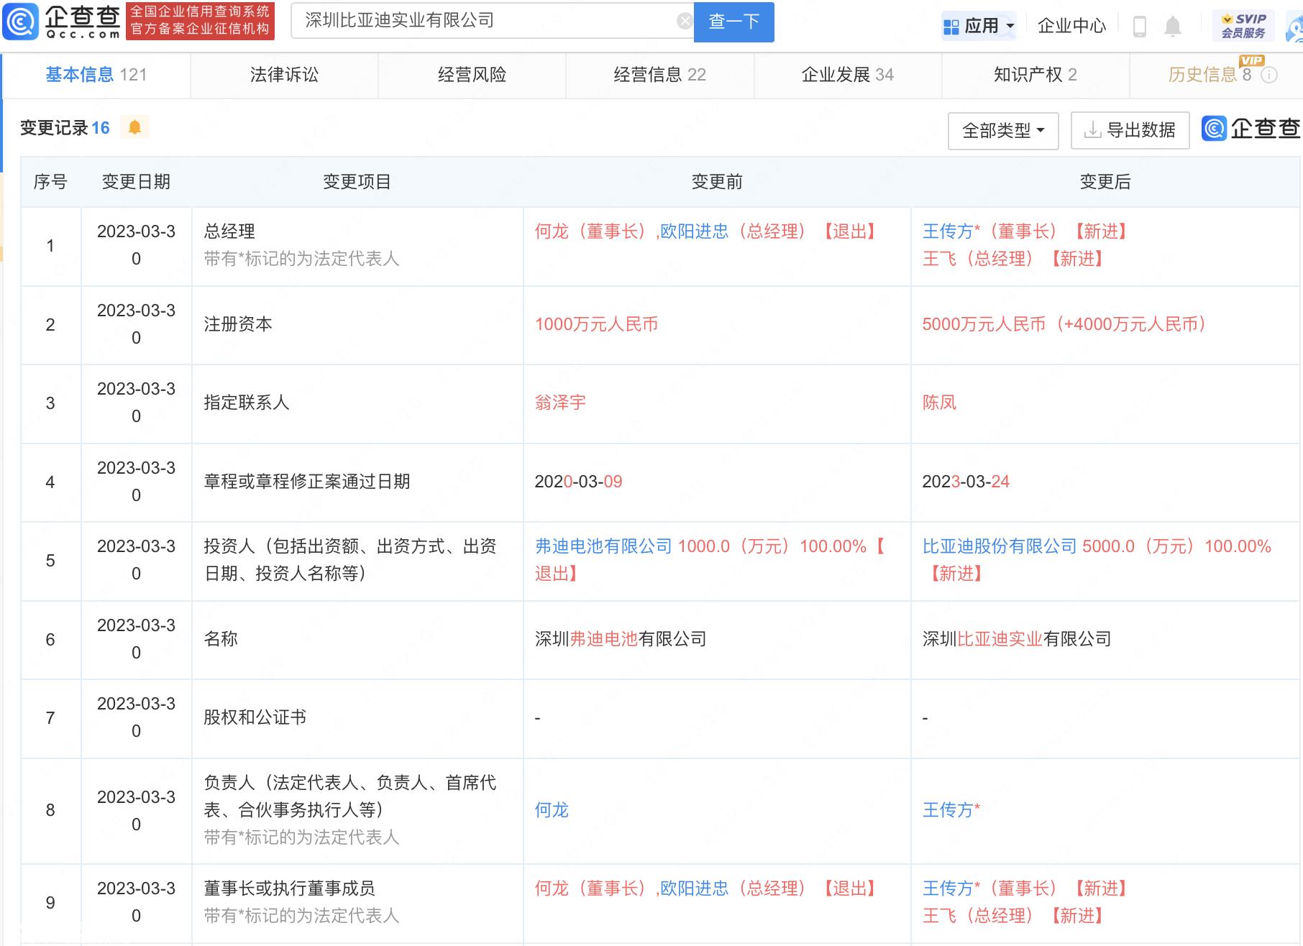Click the change record alert bell icon

click(x=134, y=127)
